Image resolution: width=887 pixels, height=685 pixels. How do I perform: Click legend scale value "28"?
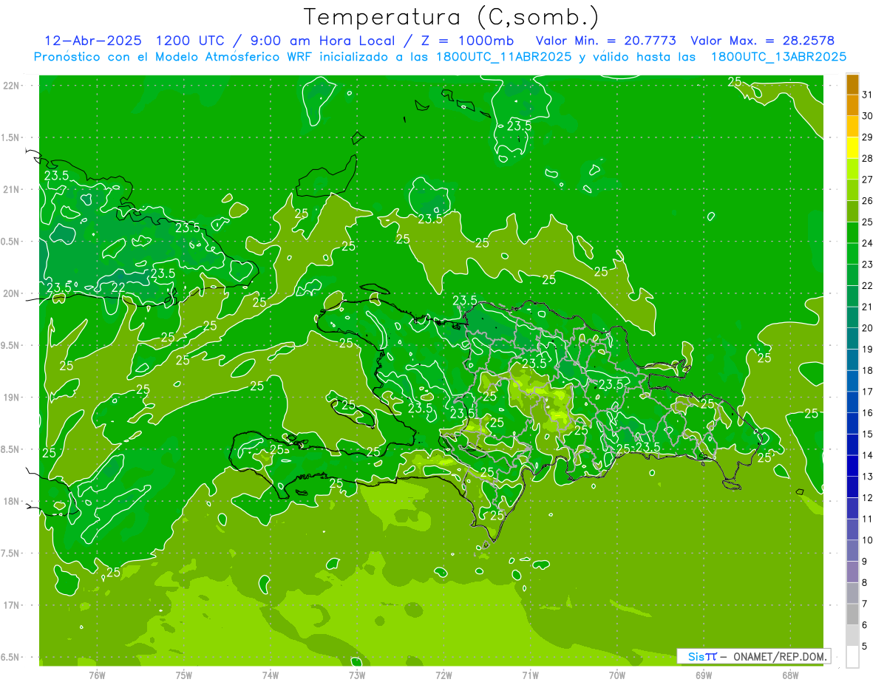point(867,158)
